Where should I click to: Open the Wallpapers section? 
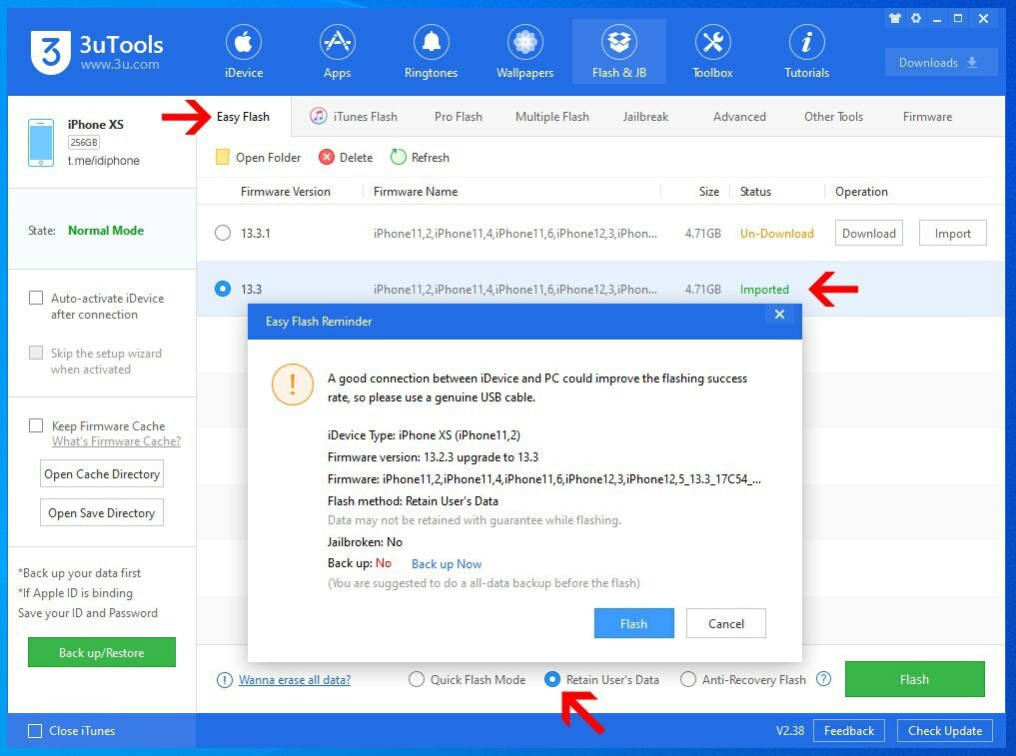point(524,53)
